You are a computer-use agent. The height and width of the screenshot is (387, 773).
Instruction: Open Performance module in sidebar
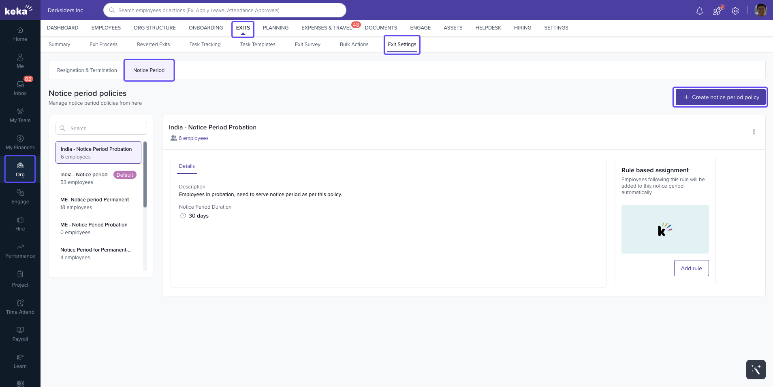point(20,250)
